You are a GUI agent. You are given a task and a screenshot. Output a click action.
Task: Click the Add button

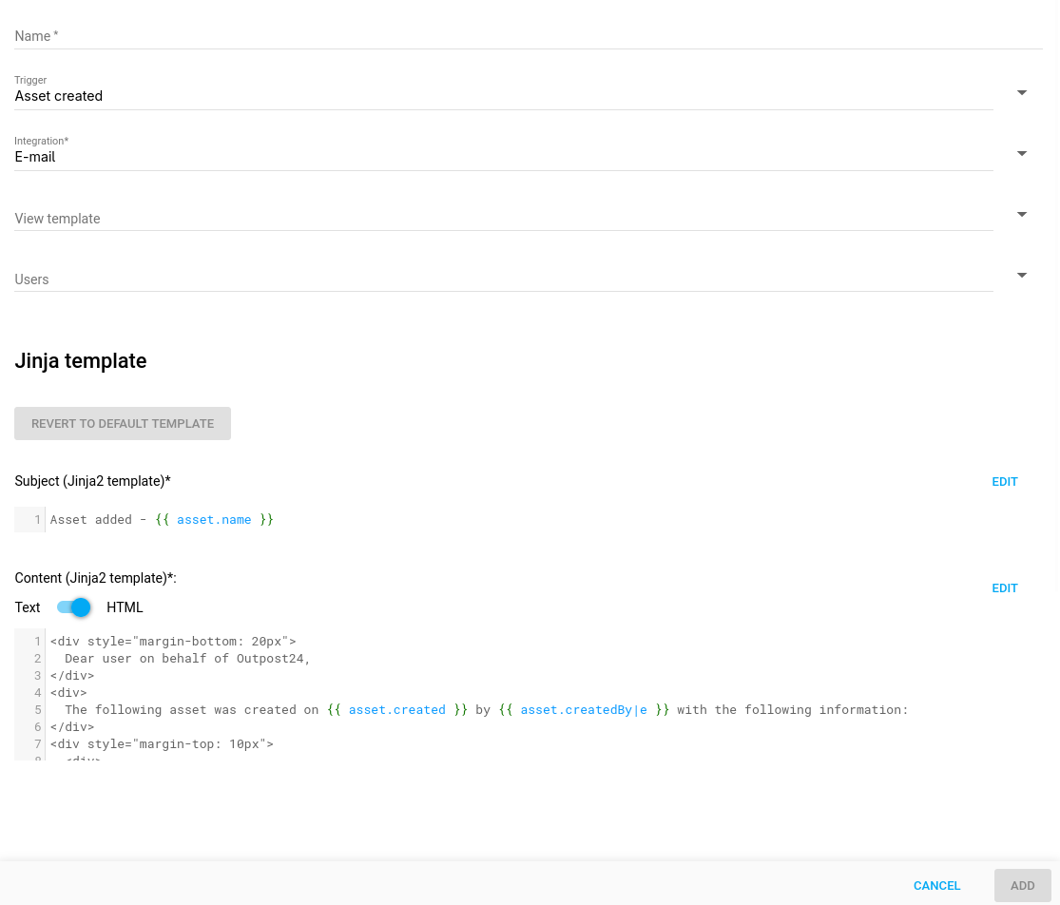[1022, 885]
